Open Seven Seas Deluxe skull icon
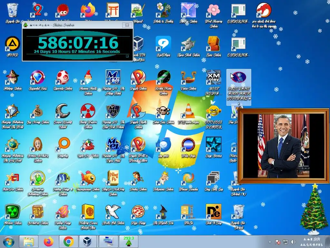This screenshot has height=248, width=330. coord(163,111)
